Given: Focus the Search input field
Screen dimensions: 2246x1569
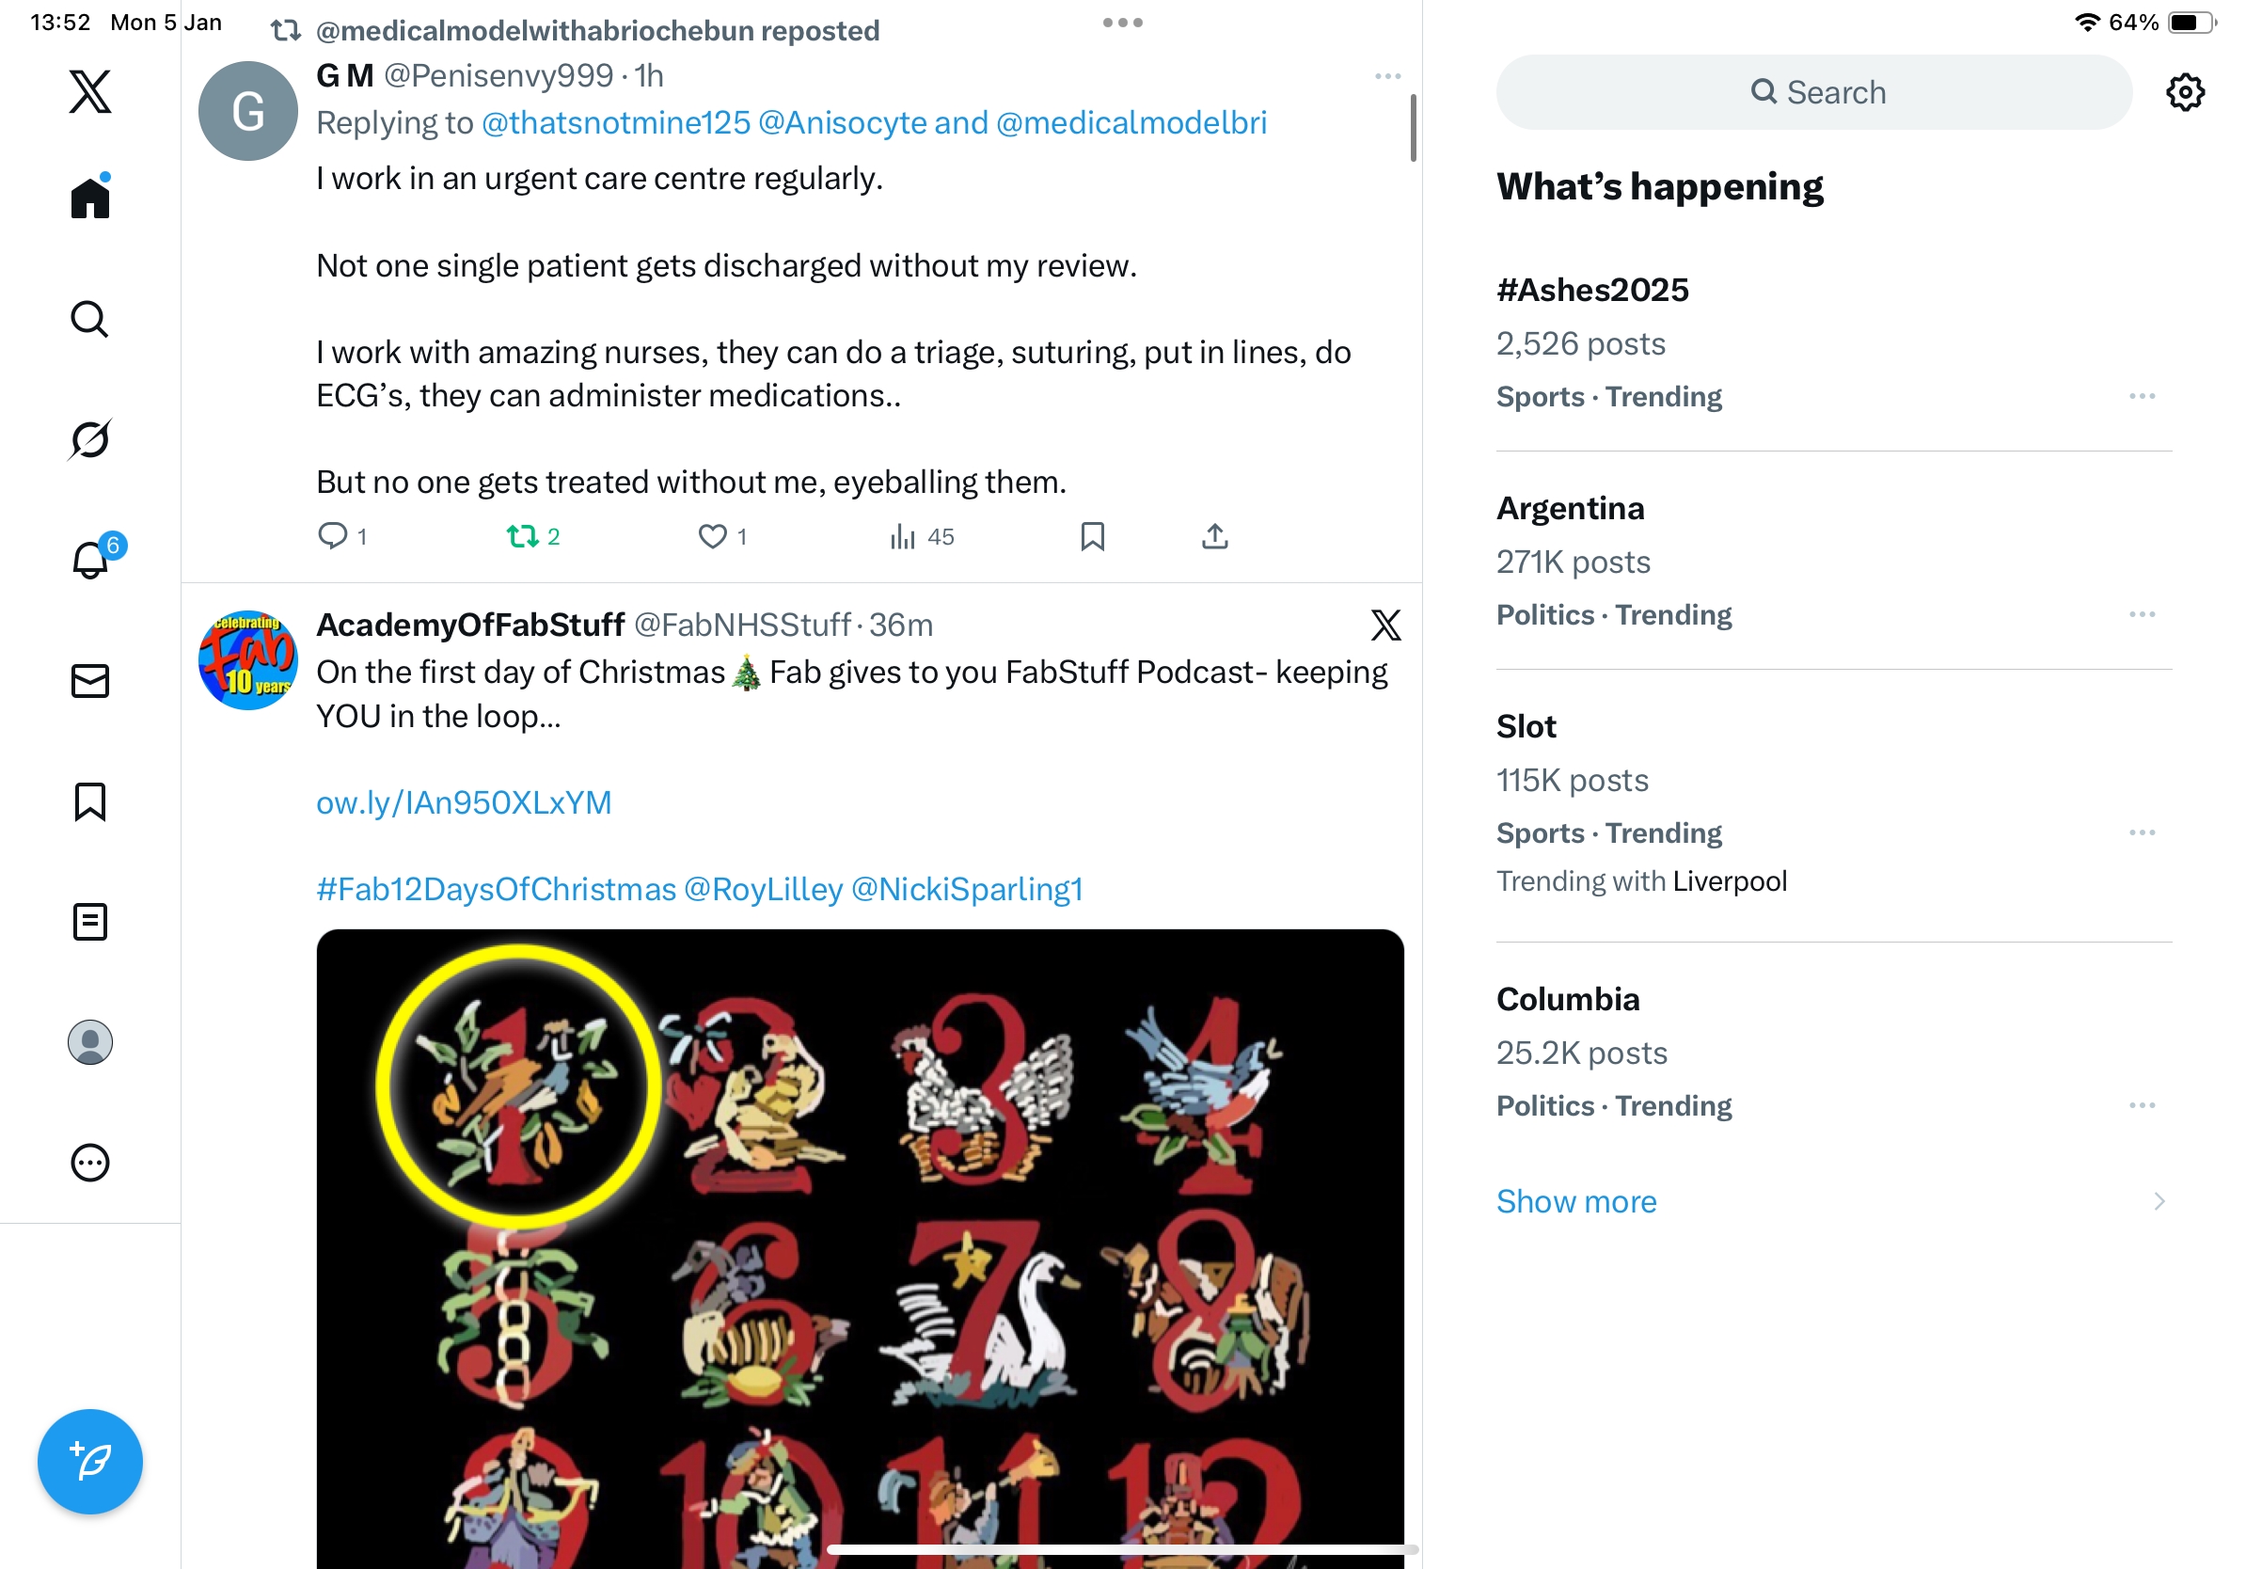Looking at the screenshot, I should click(1814, 92).
